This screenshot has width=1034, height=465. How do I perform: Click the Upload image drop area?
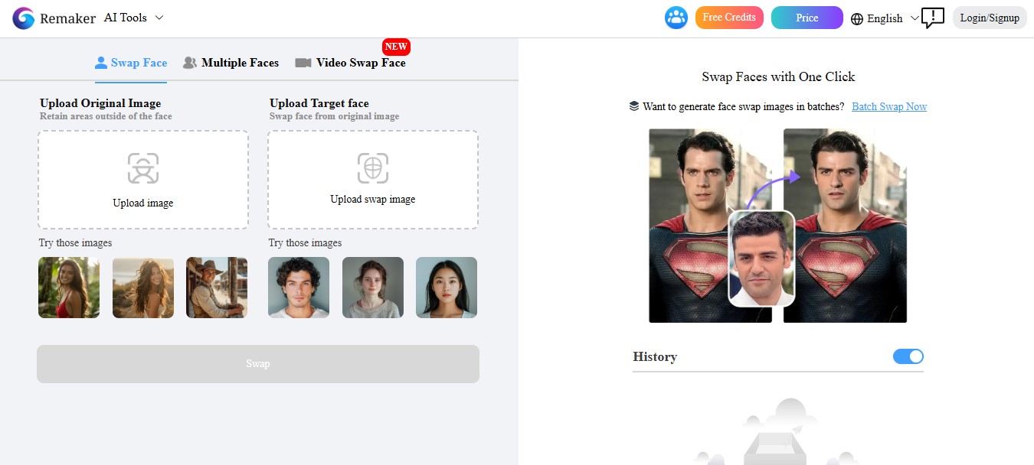[x=143, y=180]
